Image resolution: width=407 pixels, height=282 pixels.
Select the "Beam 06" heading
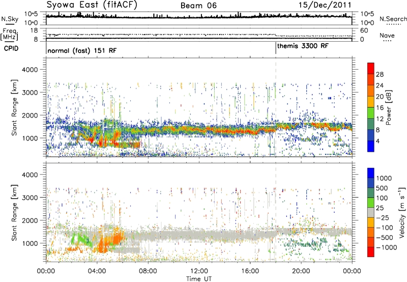pos(198,6)
